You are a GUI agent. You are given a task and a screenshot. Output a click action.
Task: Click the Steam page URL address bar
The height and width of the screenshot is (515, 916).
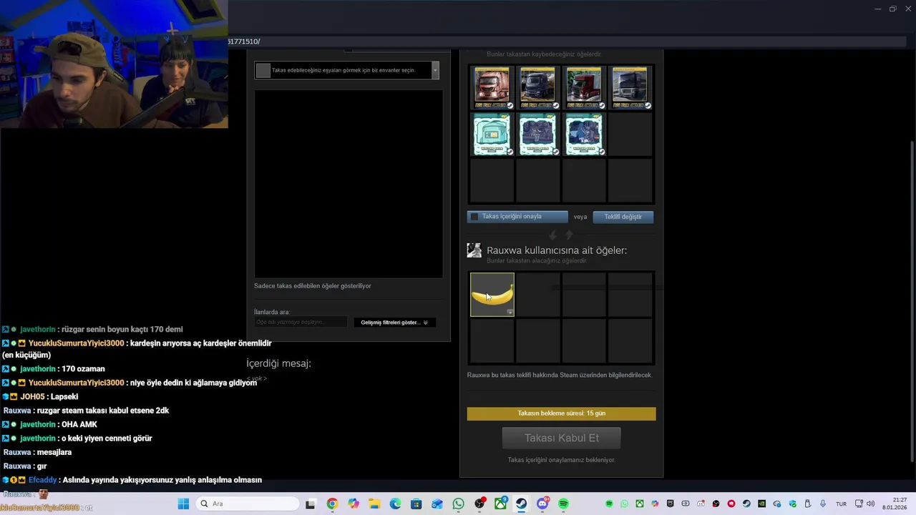click(565, 41)
